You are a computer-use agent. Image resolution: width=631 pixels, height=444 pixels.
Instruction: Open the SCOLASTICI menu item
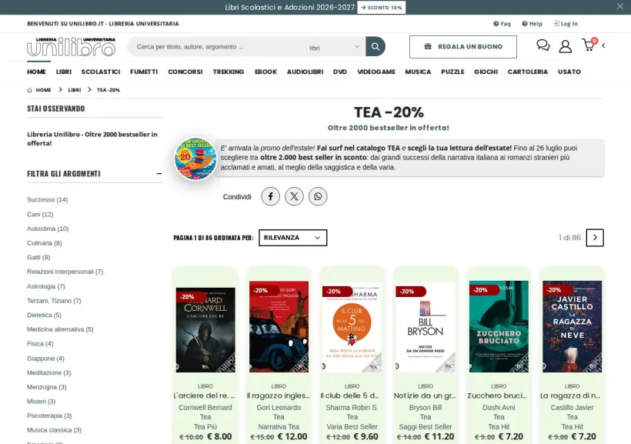click(x=101, y=72)
